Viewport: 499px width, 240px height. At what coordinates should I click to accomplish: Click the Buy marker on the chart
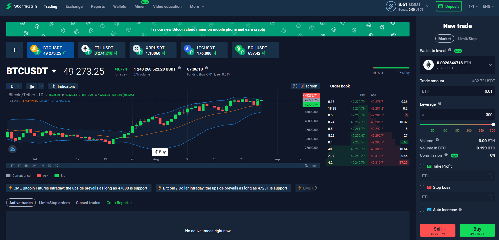(x=160, y=152)
